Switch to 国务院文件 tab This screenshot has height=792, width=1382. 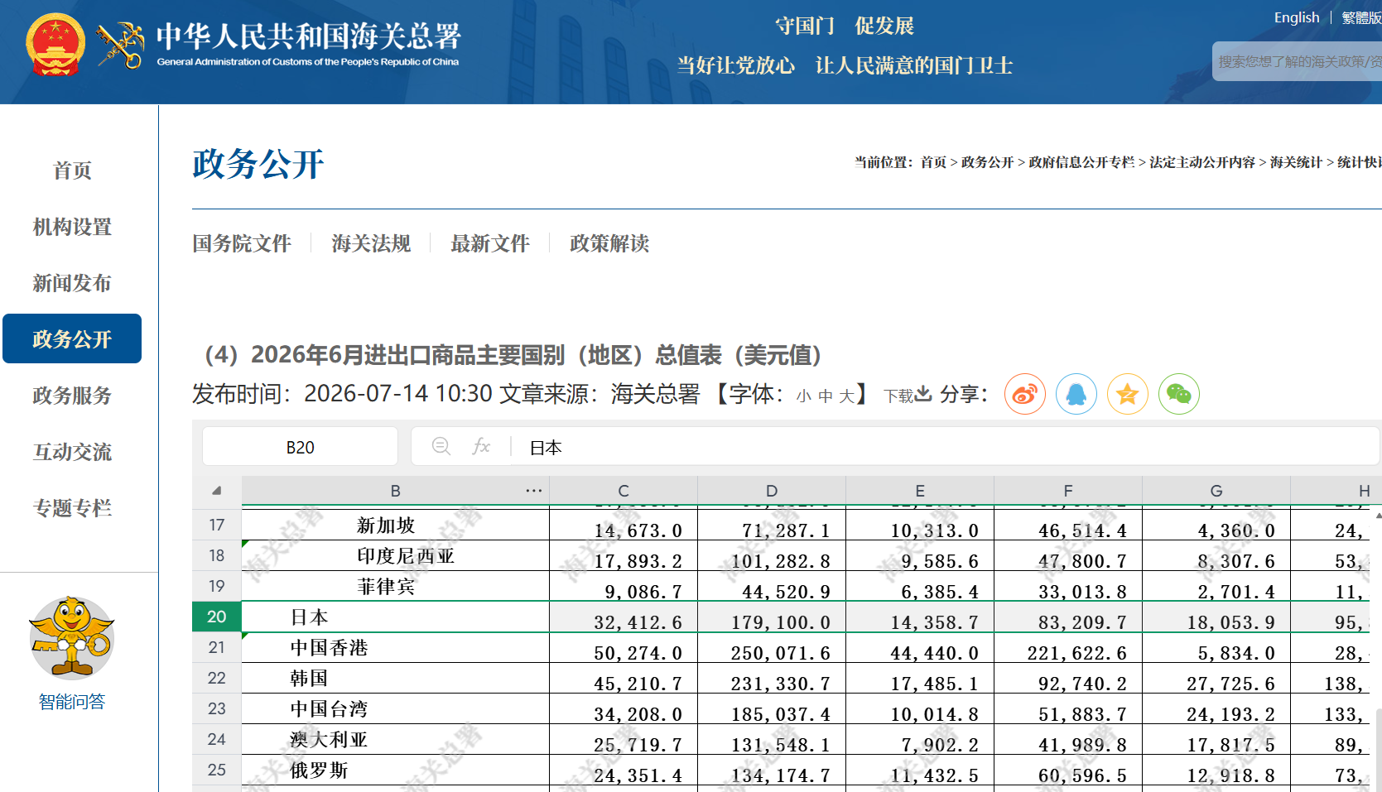pyautogui.click(x=242, y=243)
